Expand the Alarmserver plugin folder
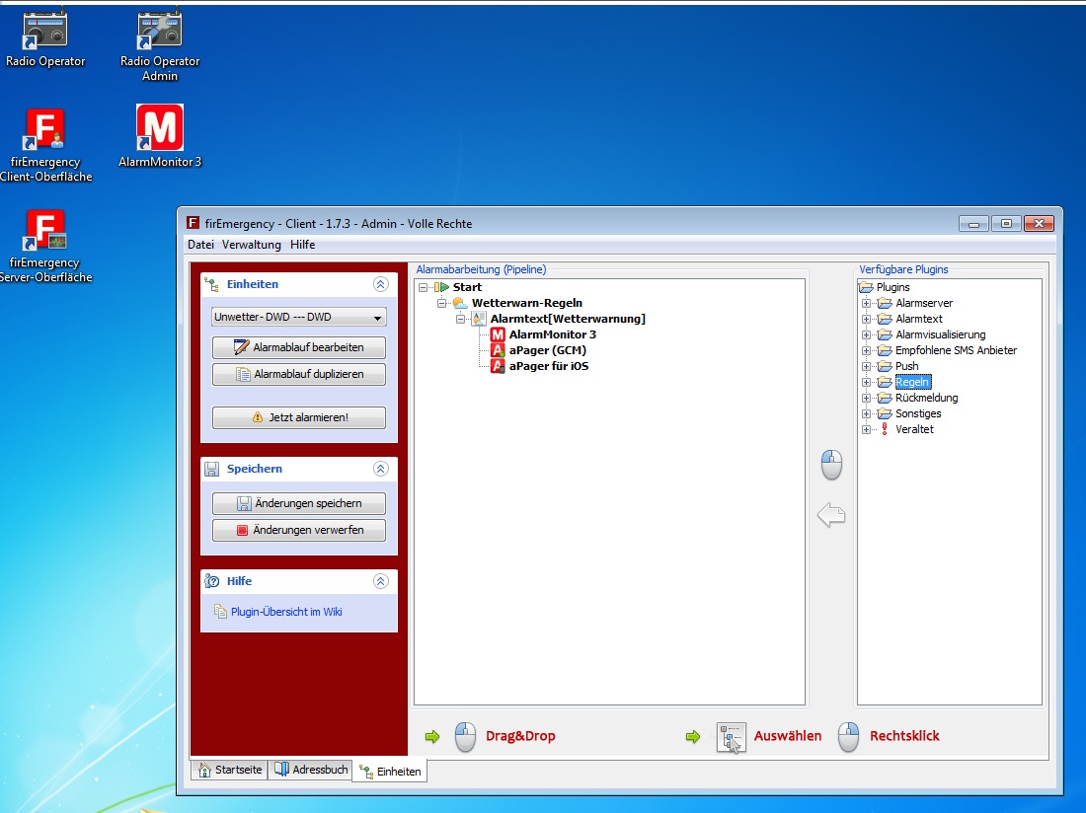The image size is (1086, 813). click(x=867, y=303)
